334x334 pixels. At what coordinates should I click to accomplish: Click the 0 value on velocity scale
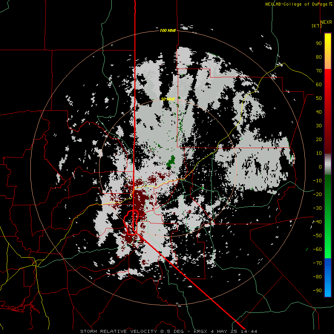click(320, 167)
